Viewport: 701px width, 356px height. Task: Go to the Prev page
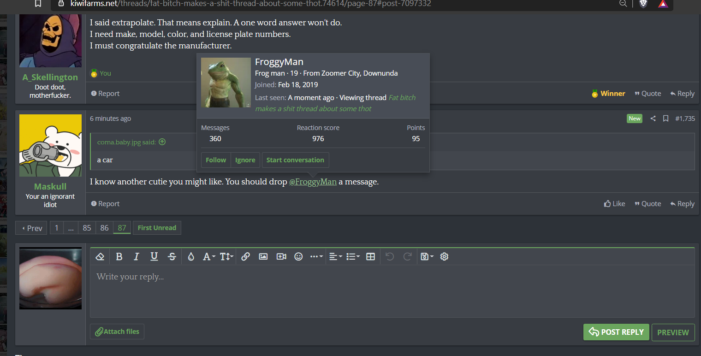tap(31, 228)
